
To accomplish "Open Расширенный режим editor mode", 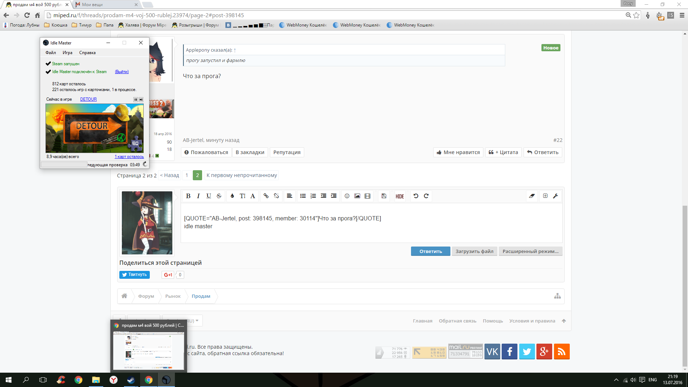I will [x=530, y=251].
